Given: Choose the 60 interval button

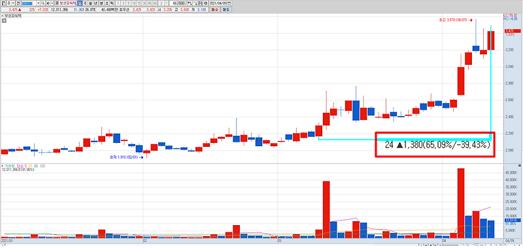Looking at the screenshot, I should 155,3.
